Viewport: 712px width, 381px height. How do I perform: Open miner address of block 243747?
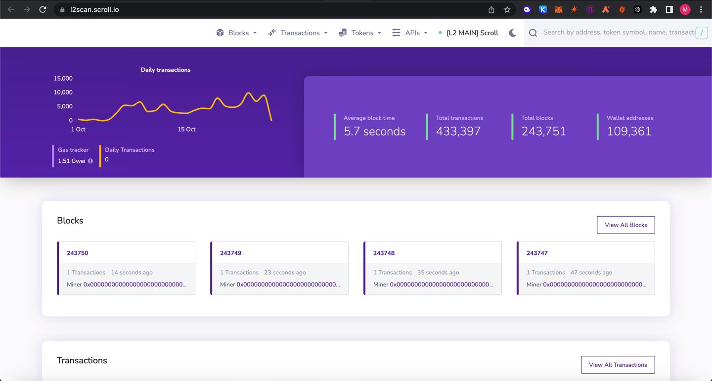(595, 285)
